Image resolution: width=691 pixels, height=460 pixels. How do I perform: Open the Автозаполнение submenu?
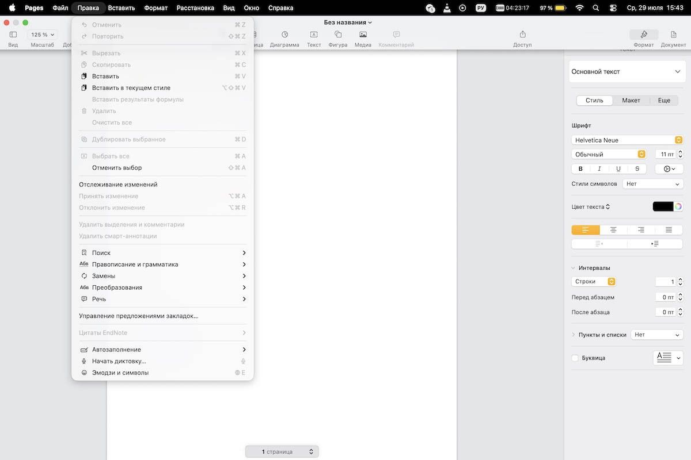click(163, 350)
